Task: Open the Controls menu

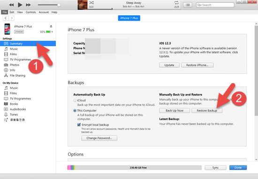Action: pos(30,12)
